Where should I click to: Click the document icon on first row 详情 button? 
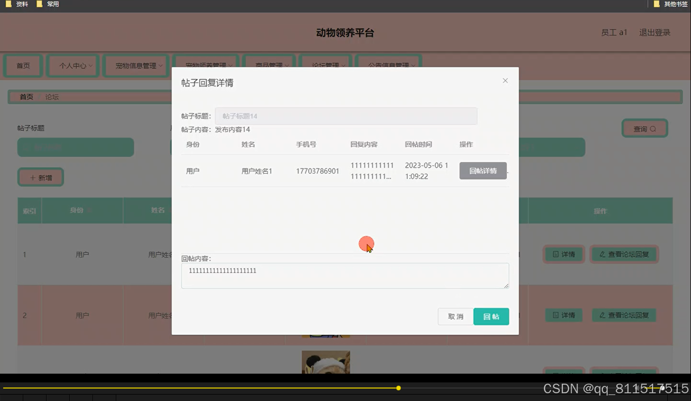(x=555, y=254)
